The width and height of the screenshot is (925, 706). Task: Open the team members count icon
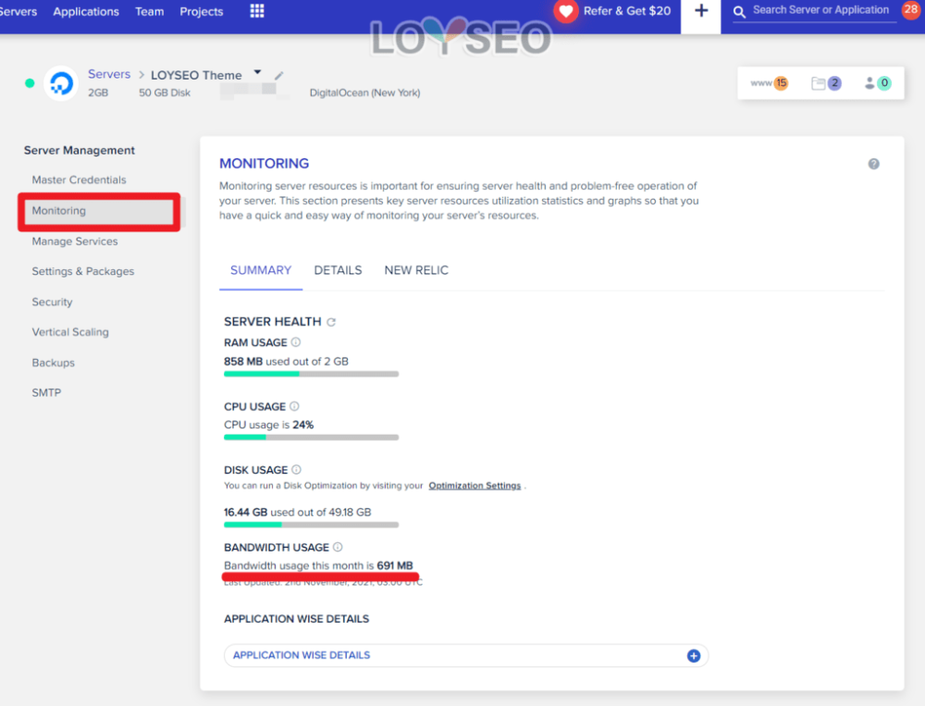point(878,83)
